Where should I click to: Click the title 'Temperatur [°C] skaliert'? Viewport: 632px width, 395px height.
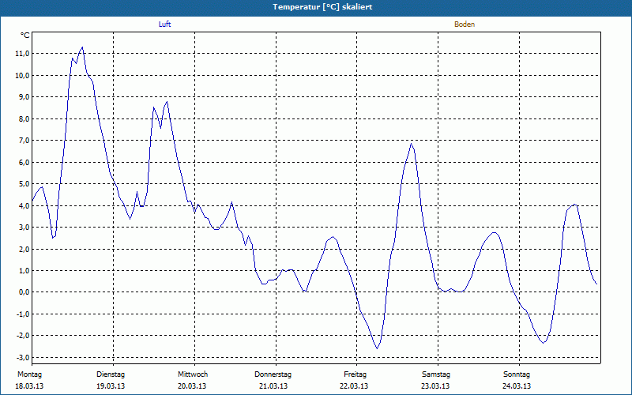pos(322,7)
